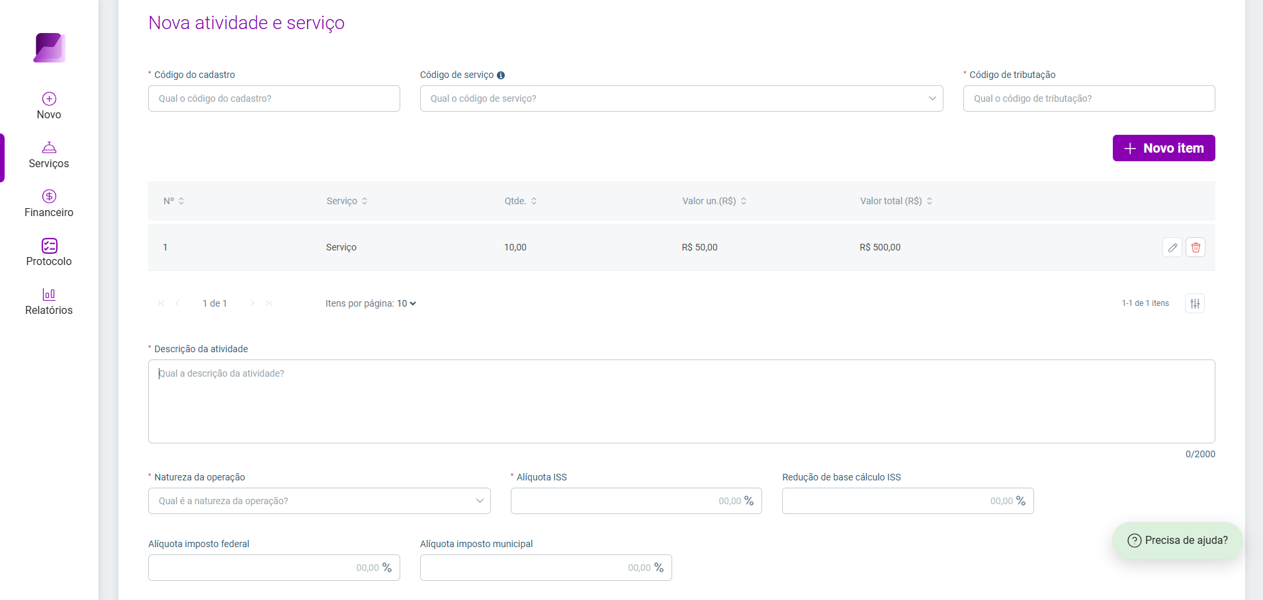Click into the Descrição da atividade textarea
1263x600 pixels.
tap(681, 401)
